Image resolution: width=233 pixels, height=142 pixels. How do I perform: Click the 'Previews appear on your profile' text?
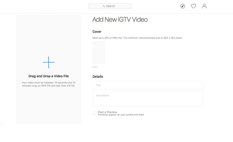point(121,115)
